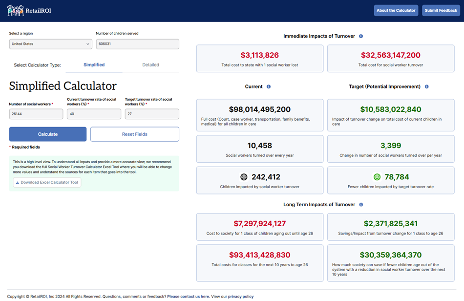
Task: Click download icon in Excel Calculator Tool button
Action: coord(18,183)
